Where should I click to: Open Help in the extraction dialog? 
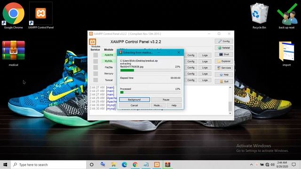(174, 105)
